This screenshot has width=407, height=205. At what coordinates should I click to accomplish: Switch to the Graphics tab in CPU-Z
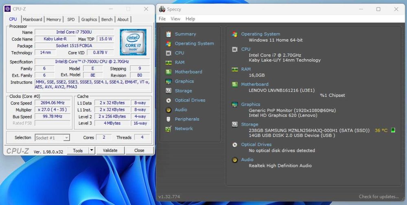[x=89, y=20]
